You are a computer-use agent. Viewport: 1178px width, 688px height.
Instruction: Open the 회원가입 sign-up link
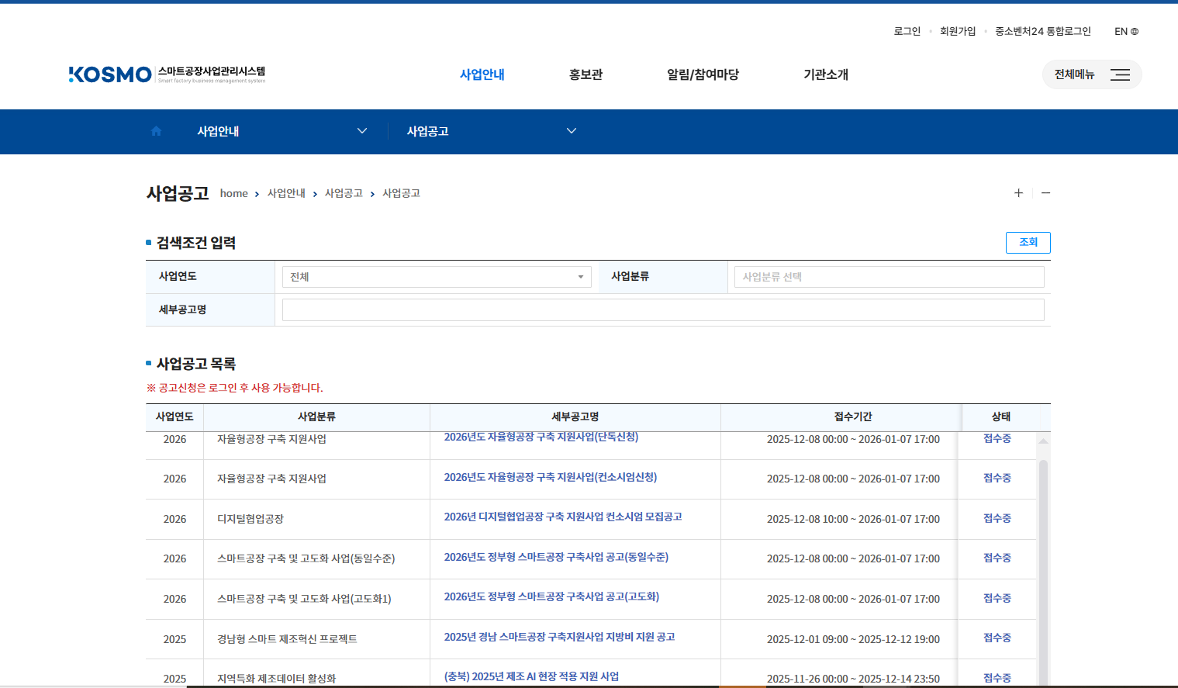pos(957,32)
